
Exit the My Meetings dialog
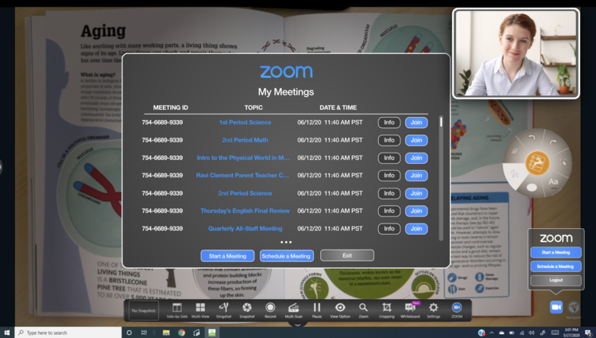click(347, 255)
